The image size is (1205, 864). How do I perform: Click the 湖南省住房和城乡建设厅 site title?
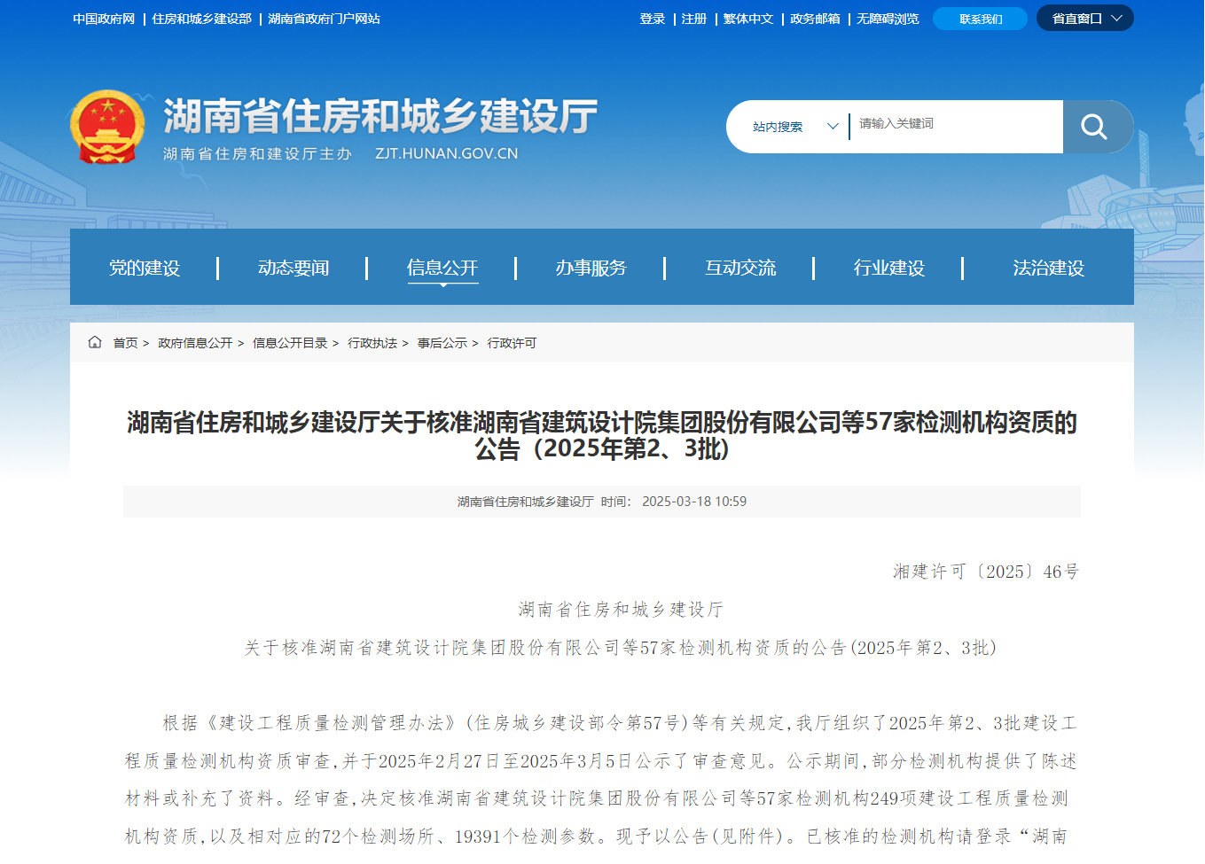(380, 116)
